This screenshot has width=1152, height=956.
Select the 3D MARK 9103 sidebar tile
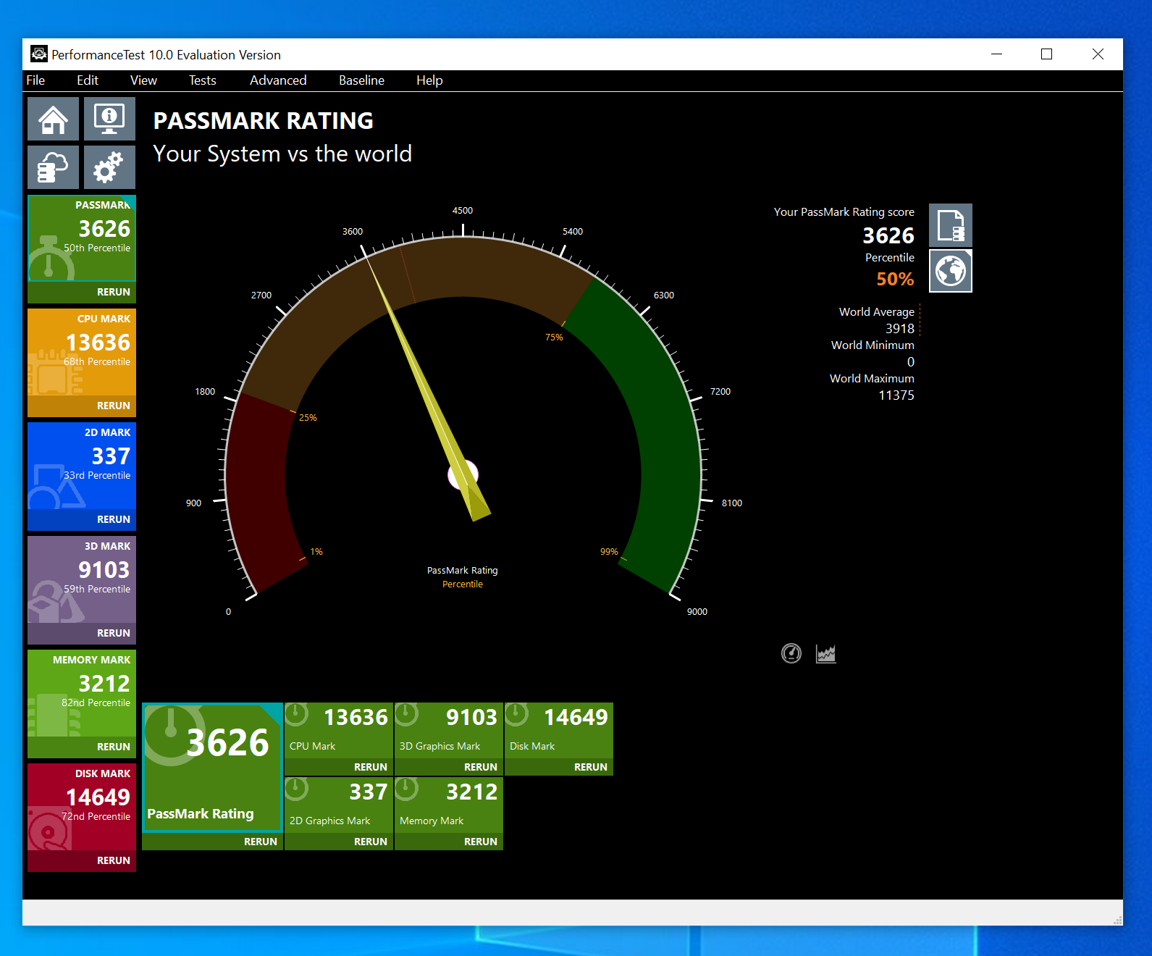click(x=82, y=579)
